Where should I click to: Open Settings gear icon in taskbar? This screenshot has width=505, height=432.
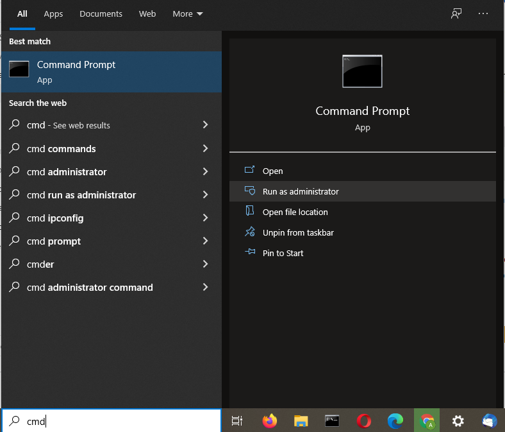pos(458,420)
